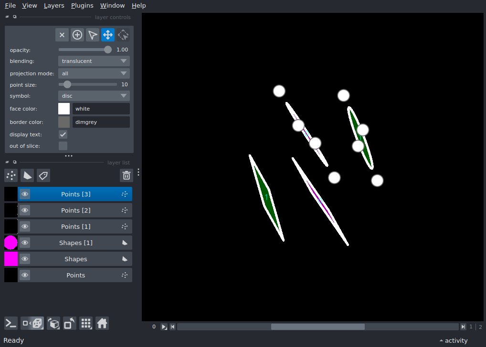486x347 pixels.
Task: Create a new shapes layer
Action: pos(27,175)
